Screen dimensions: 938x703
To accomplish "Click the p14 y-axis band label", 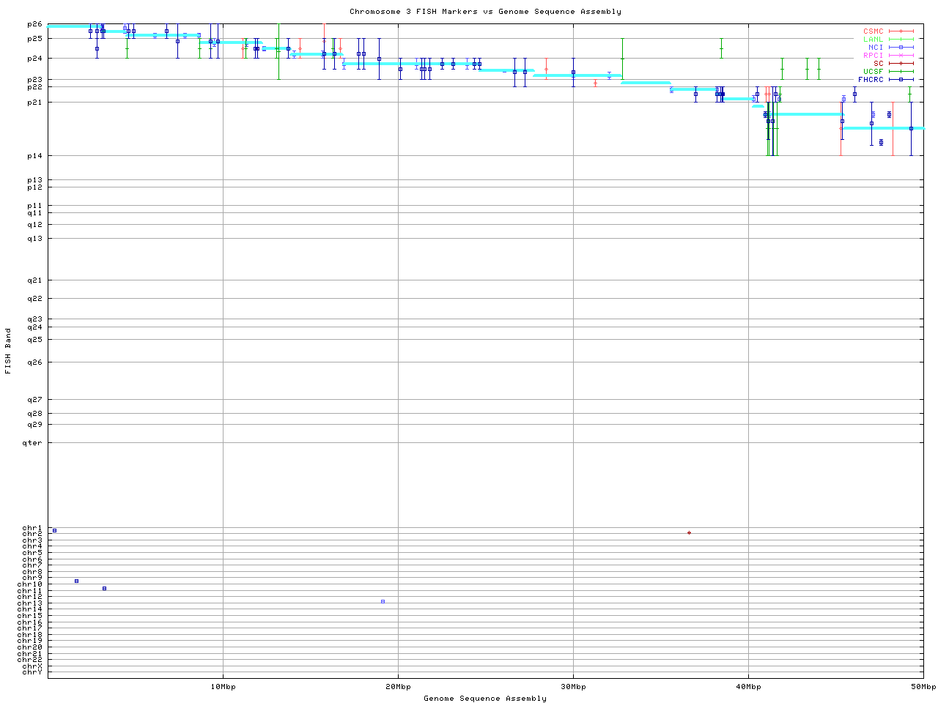I will tap(34, 156).
